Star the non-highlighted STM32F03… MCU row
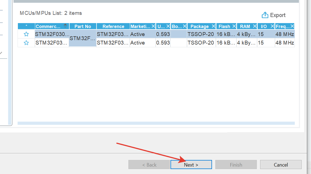This screenshot has height=174, width=311. coord(26,43)
